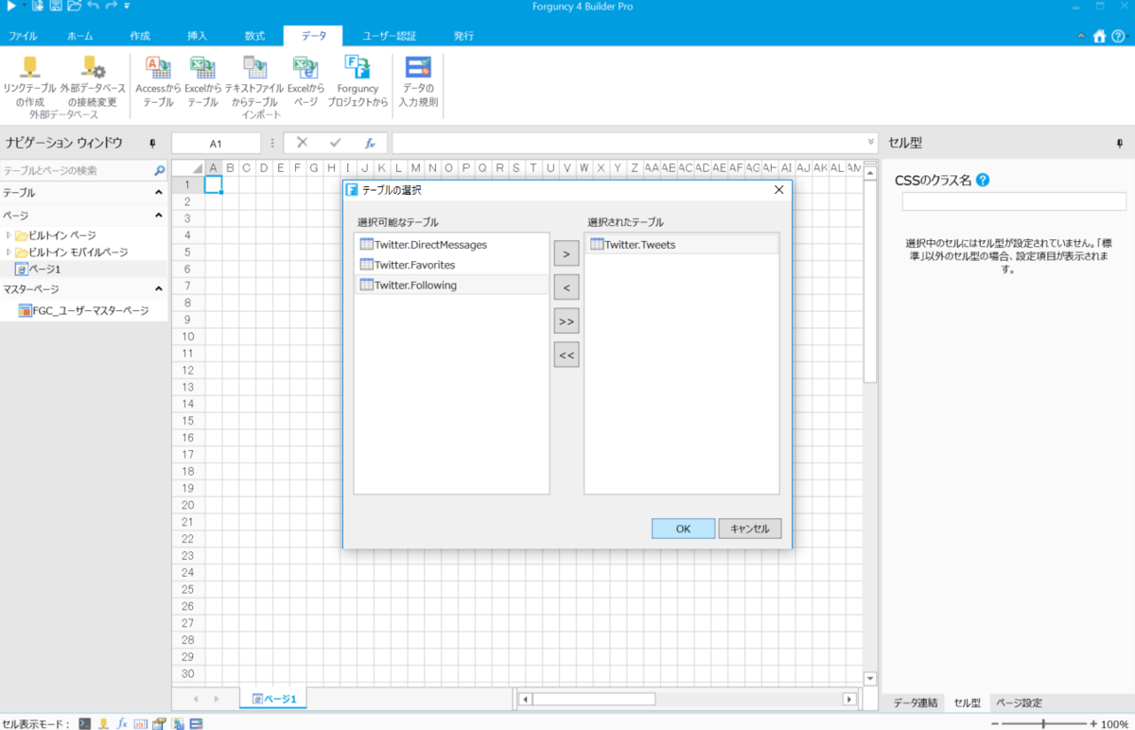This screenshot has width=1135, height=730.
Task: Click OK in the テーブルの選択 dialog
Action: 683,529
